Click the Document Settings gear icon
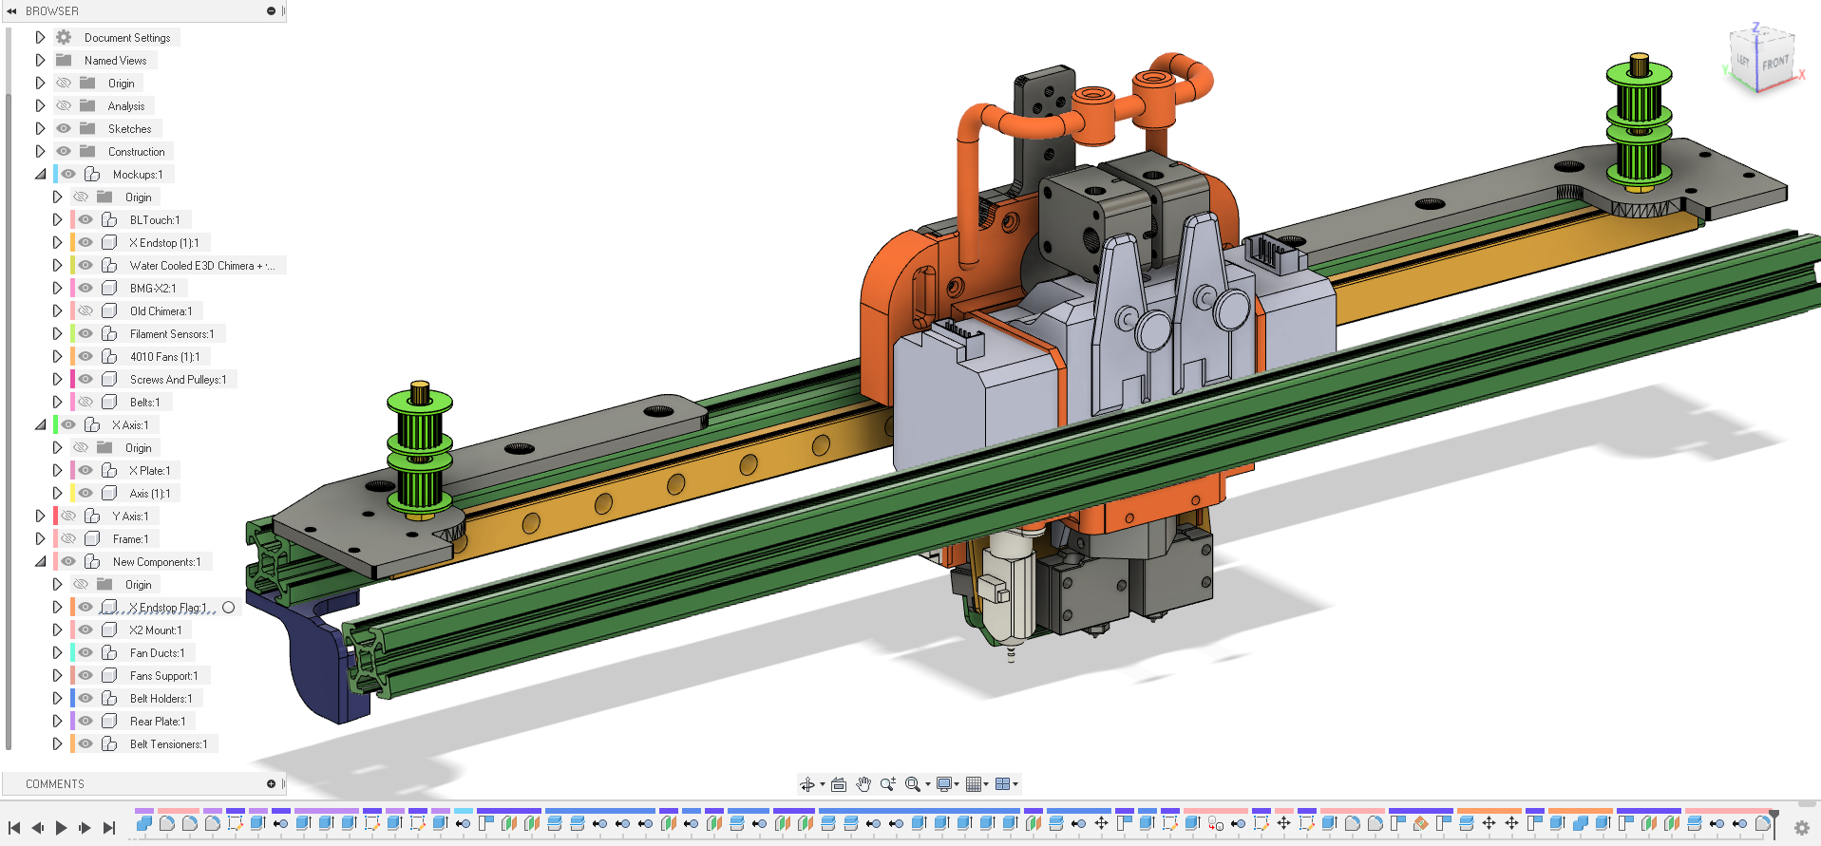The width and height of the screenshot is (1821, 846). point(64,38)
